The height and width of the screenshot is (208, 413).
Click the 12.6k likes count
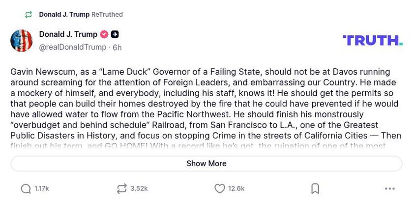[236, 189]
